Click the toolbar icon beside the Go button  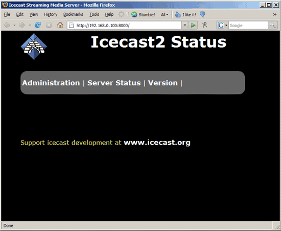coord(205,25)
